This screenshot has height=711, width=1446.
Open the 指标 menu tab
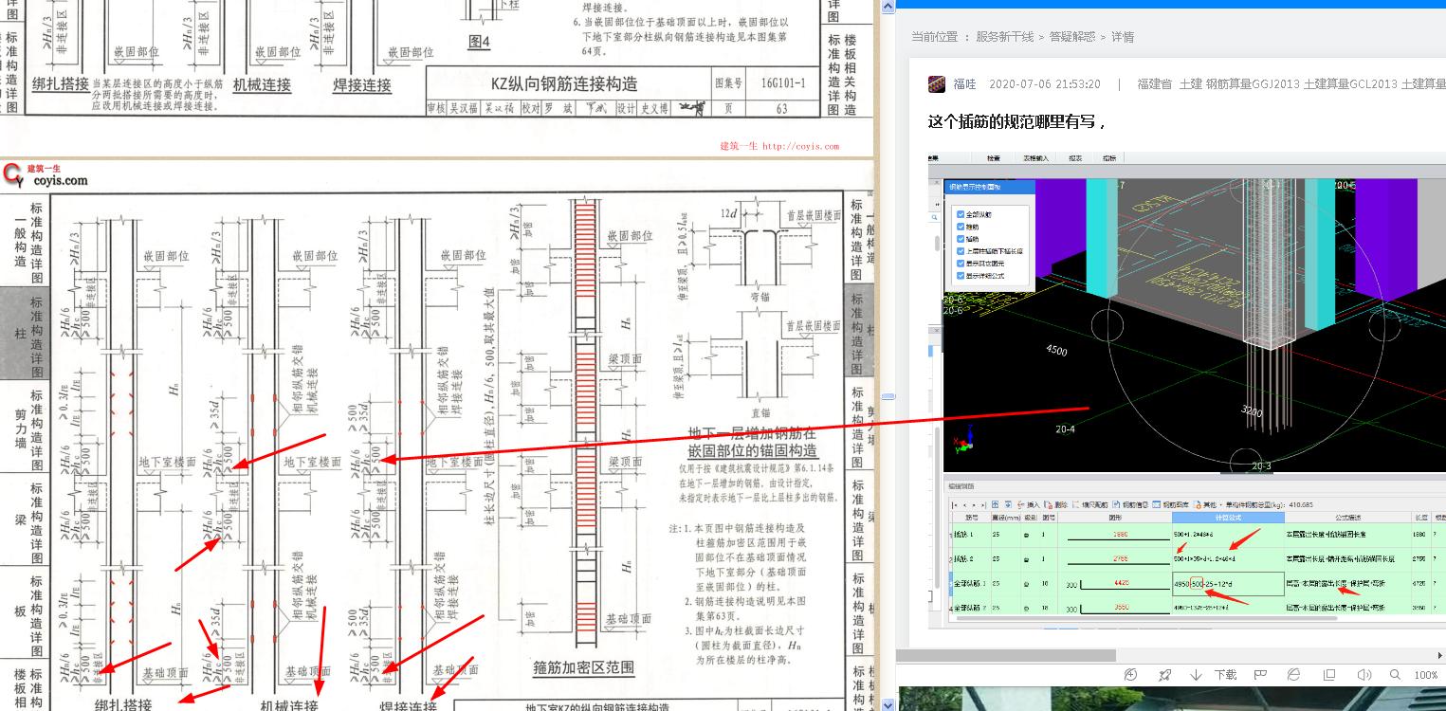coord(1109,158)
